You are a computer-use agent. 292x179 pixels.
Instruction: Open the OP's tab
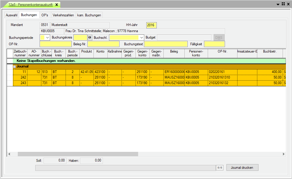point(45,15)
